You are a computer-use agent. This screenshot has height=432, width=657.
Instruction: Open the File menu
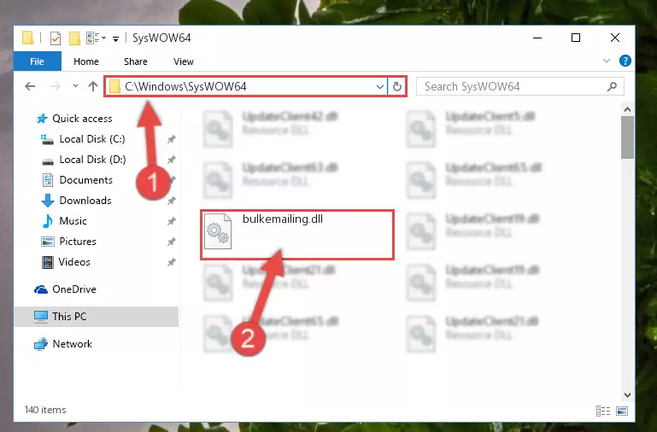tap(37, 61)
